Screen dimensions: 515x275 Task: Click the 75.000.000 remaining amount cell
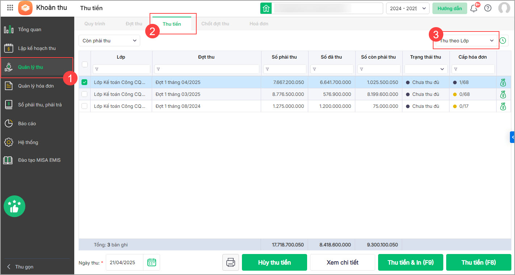[x=379, y=106]
